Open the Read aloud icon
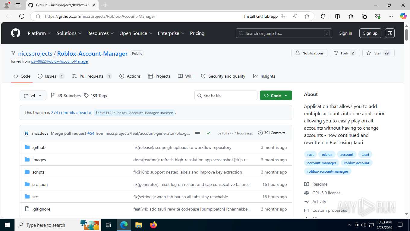Screen dimensions: 410x231 [x=295, y=16]
